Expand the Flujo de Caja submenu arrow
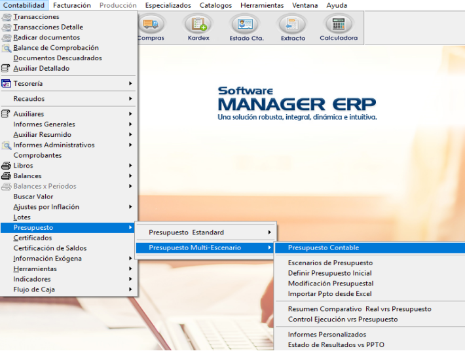This screenshot has width=465, height=351. (130, 289)
